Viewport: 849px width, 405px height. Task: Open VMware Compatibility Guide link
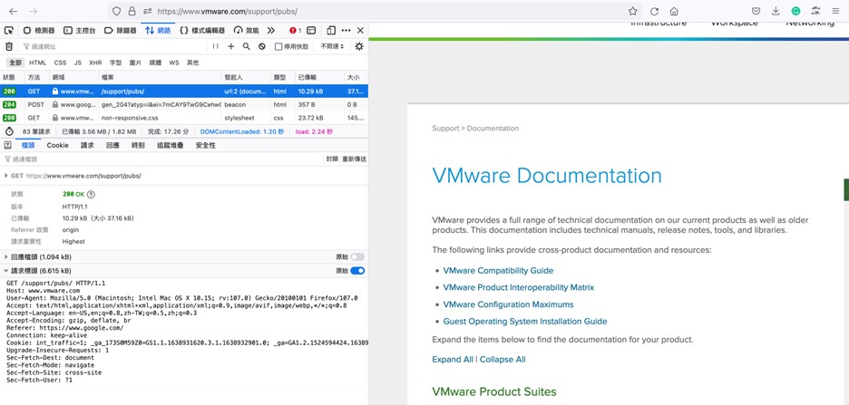(x=498, y=270)
